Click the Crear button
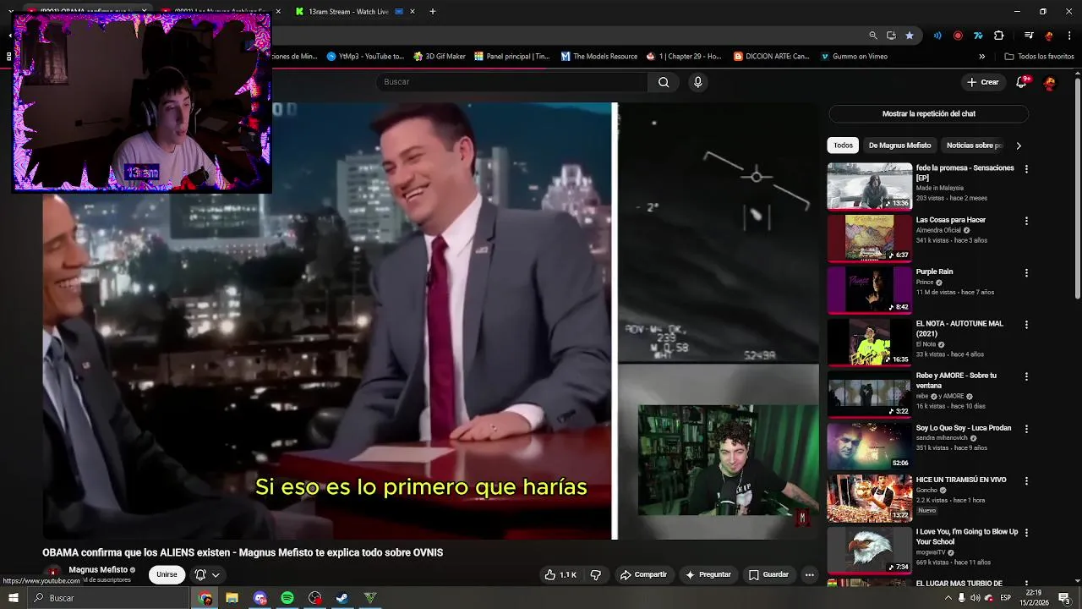Viewport: 1082px width, 609px height. click(982, 82)
